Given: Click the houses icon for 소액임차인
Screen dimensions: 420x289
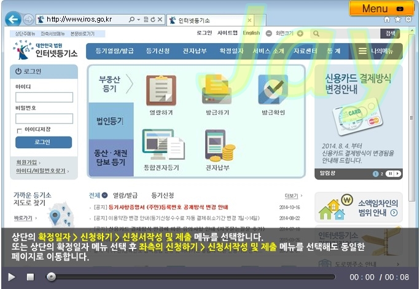Looking at the screenshot, I should 336,207.
